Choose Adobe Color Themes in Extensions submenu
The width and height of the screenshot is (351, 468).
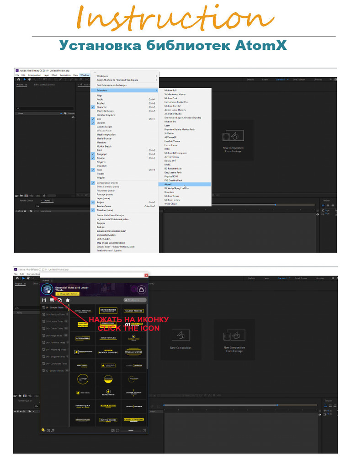(185, 110)
